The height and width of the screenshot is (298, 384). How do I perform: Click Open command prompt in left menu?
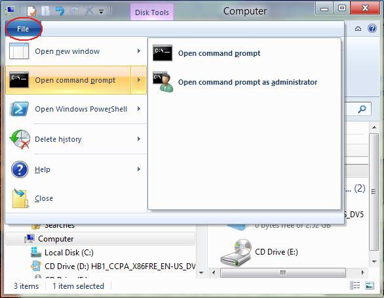coord(68,80)
